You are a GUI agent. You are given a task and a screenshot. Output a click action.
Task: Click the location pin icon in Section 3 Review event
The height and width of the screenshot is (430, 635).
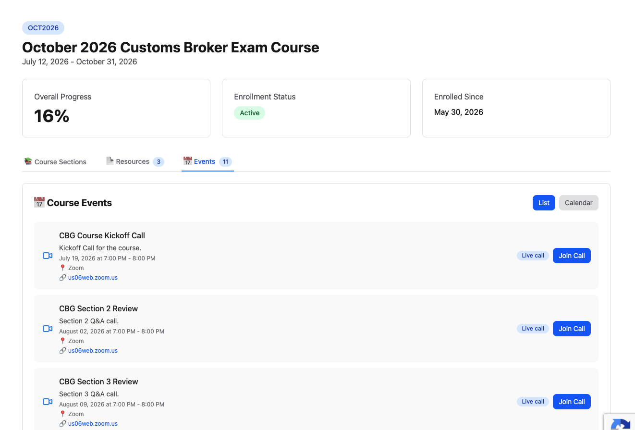click(62, 414)
